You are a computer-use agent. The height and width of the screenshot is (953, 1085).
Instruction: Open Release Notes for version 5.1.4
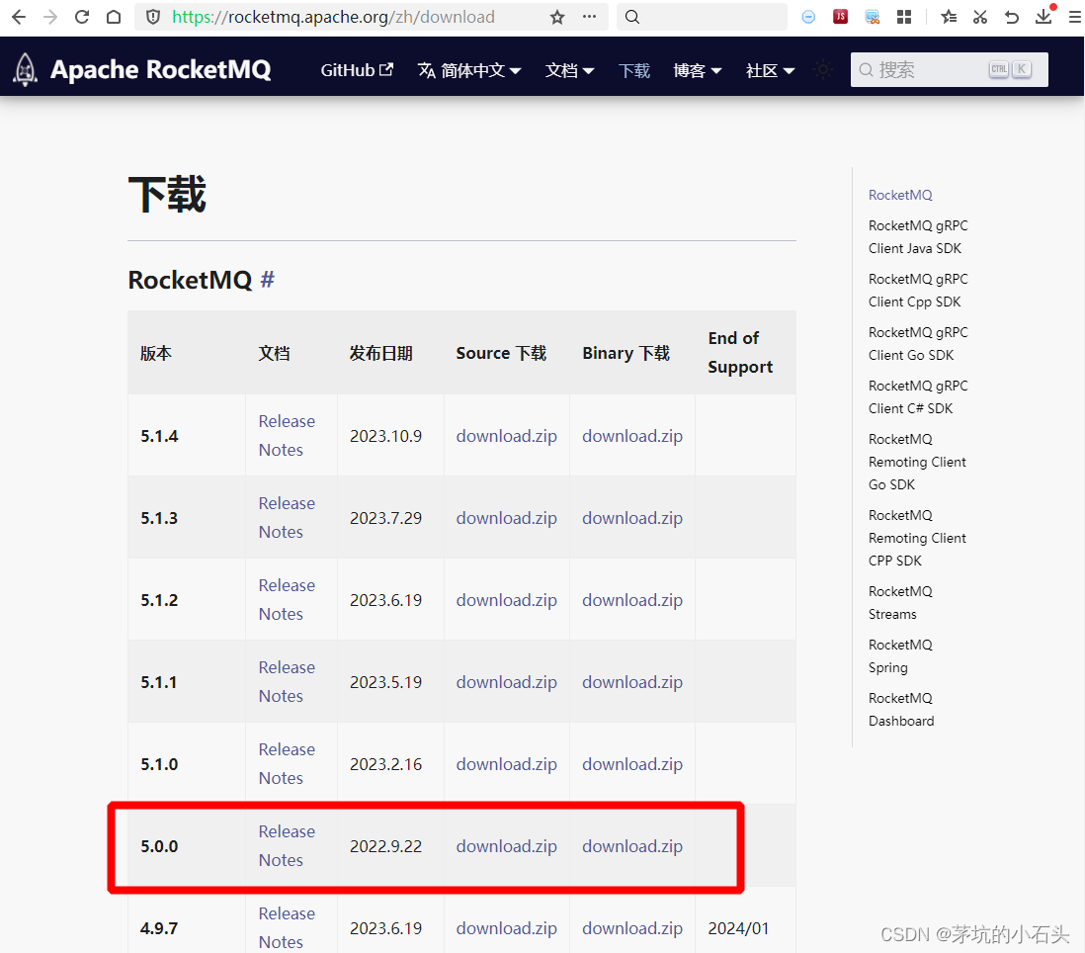[287, 435]
